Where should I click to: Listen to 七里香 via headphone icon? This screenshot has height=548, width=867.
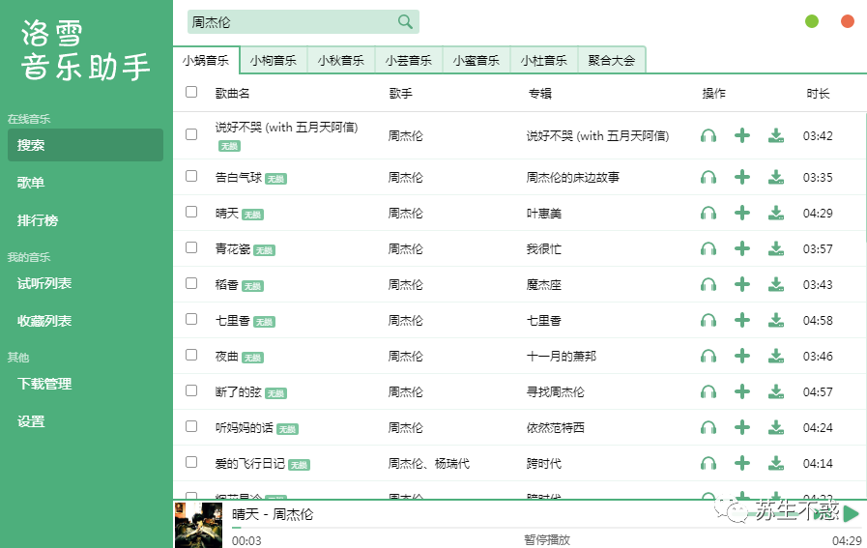[x=708, y=320]
